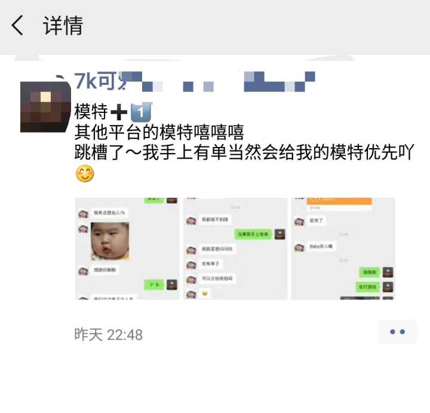This screenshot has height=413, width=430.
Task: Tap the 昨天 22:48 timestamp
Action: point(109,335)
